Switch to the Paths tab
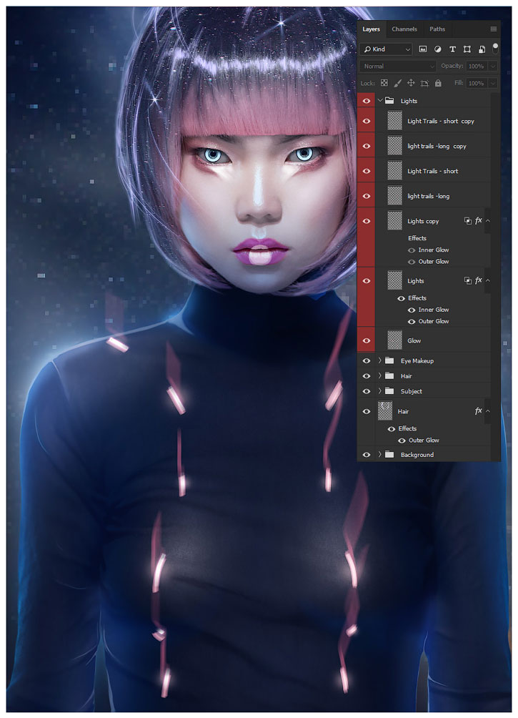This screenshot has height=718, width=518. coord(437,29)
